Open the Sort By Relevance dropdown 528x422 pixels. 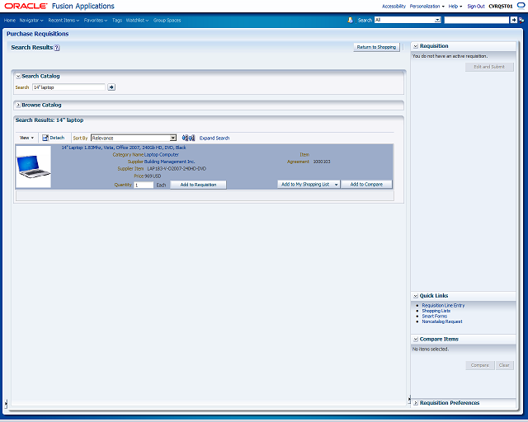point(172,138)
